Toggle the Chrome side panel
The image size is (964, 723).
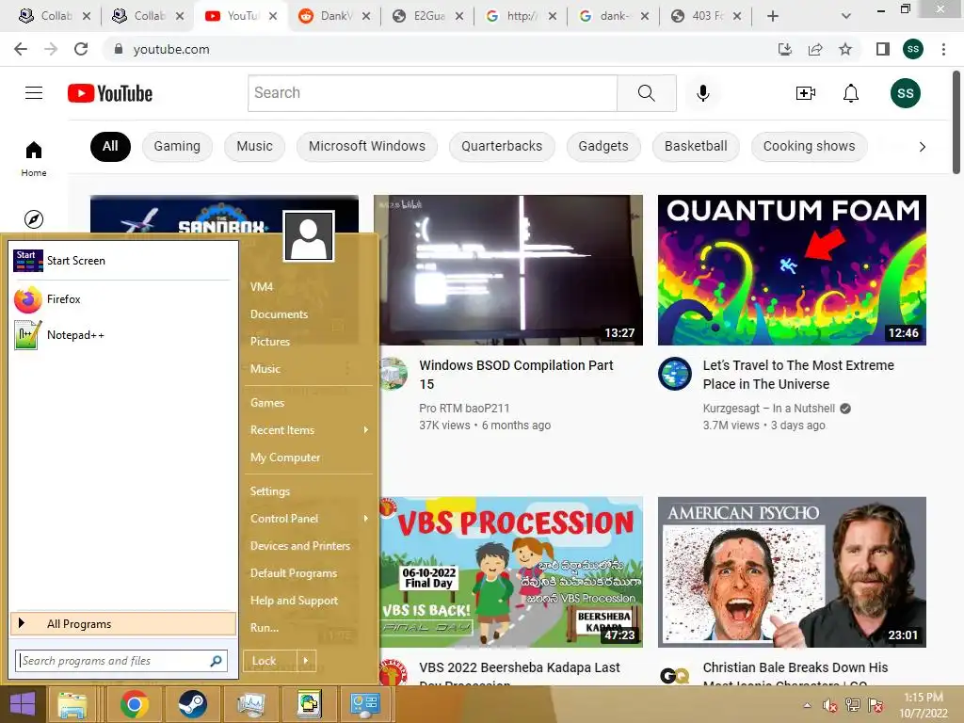pos(883,49)
